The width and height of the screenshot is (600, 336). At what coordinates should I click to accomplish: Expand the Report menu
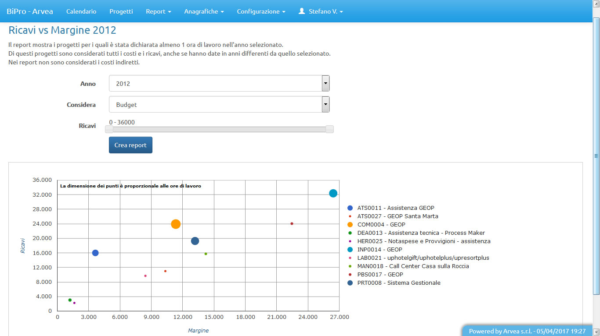(158, 11)
